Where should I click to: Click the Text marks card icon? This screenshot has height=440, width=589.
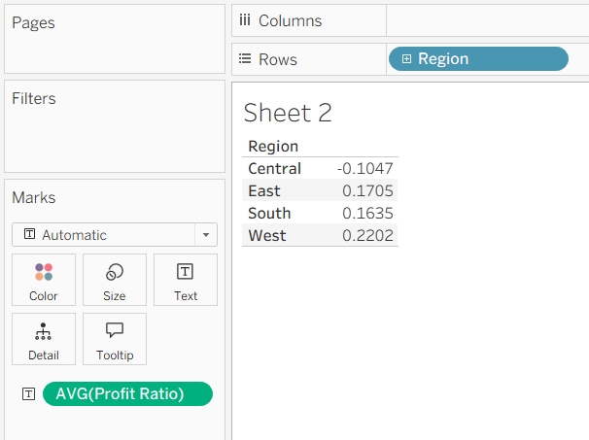click(x=186, y=272)
